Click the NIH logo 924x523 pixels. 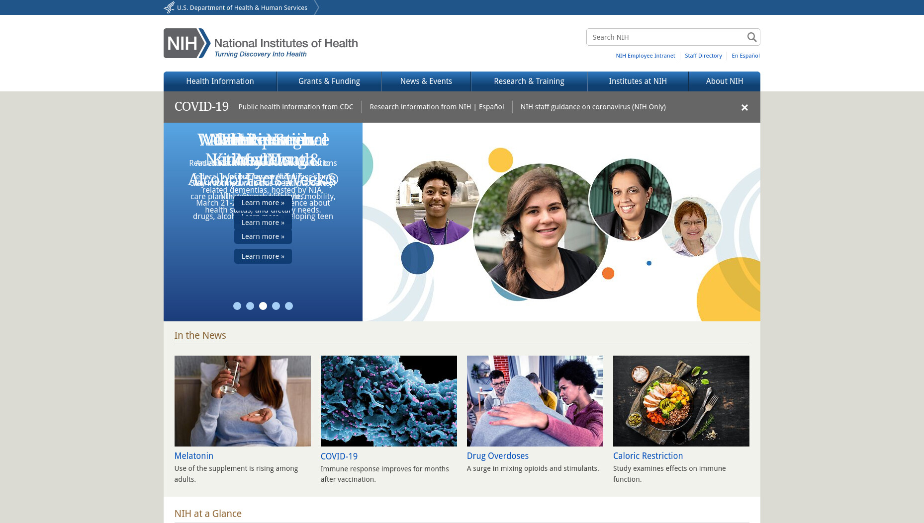(x=261, y=43)
